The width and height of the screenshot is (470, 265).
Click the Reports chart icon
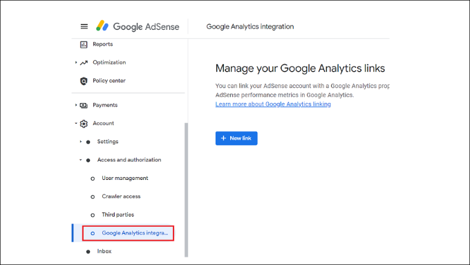[x=84, y=45]
